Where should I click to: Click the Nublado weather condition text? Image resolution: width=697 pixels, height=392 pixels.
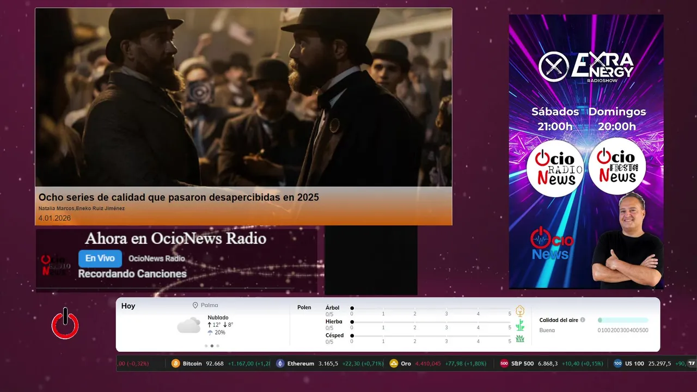click(218, 317)
